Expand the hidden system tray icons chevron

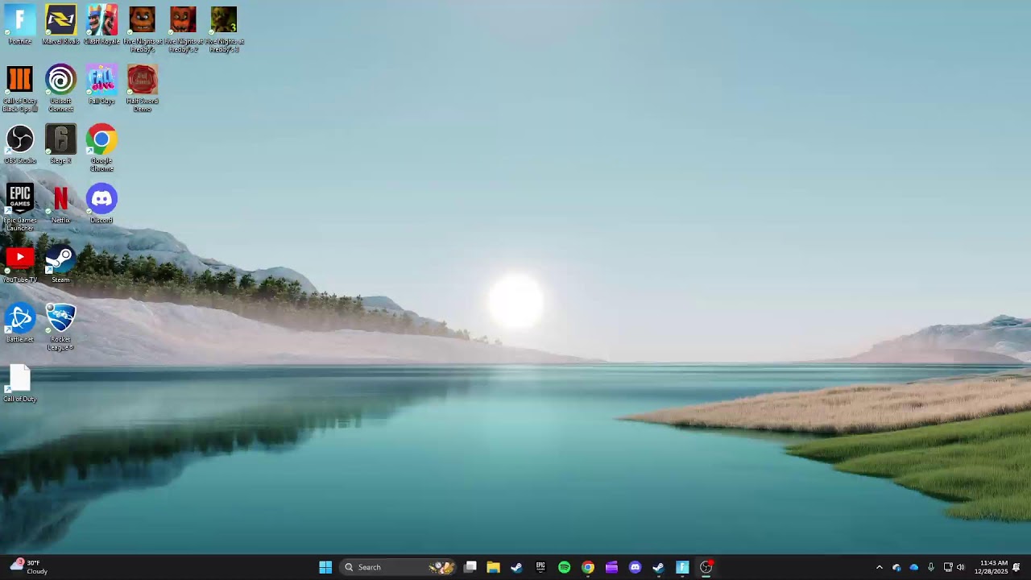pos(880,567)
